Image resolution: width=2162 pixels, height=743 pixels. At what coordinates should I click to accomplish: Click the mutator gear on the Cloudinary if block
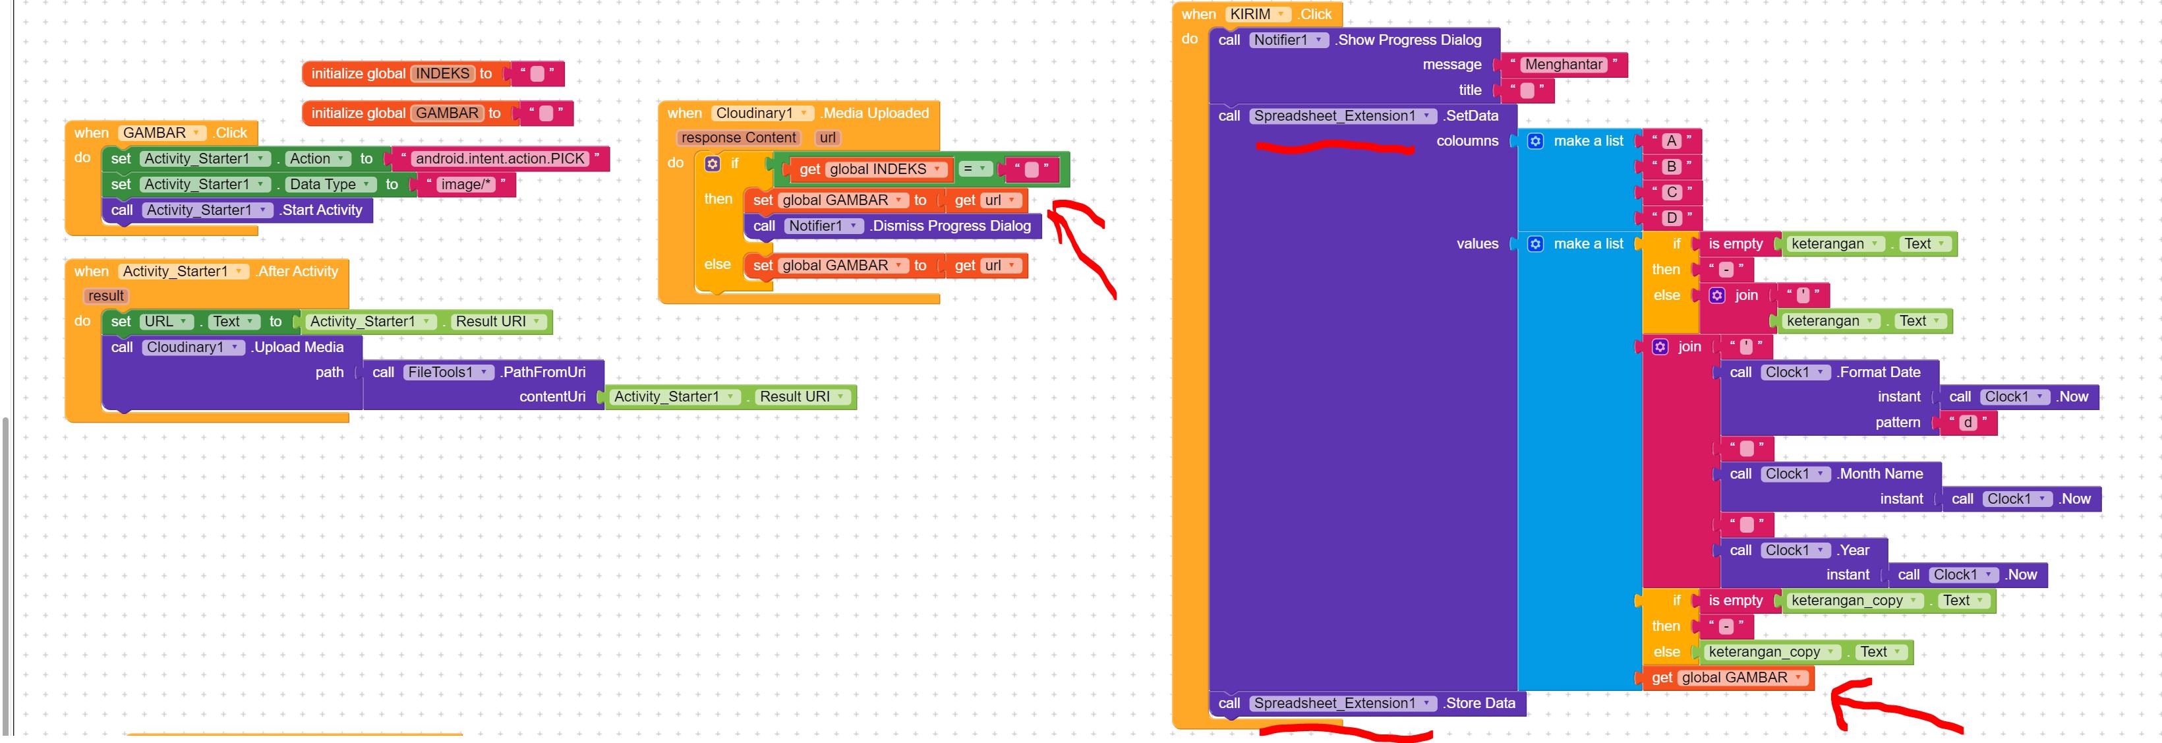point(713,163)
